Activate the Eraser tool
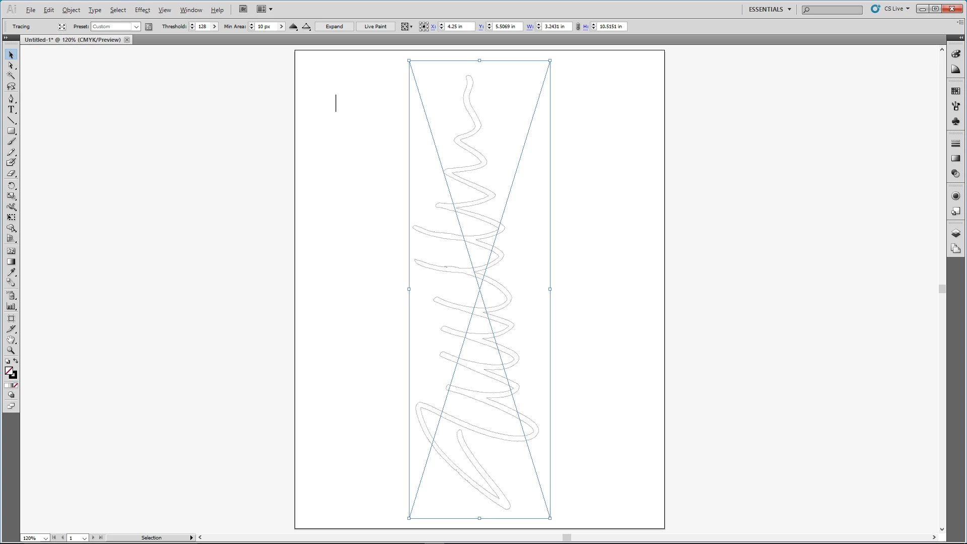This screenshot has width=967, height=544. [11, 174]
